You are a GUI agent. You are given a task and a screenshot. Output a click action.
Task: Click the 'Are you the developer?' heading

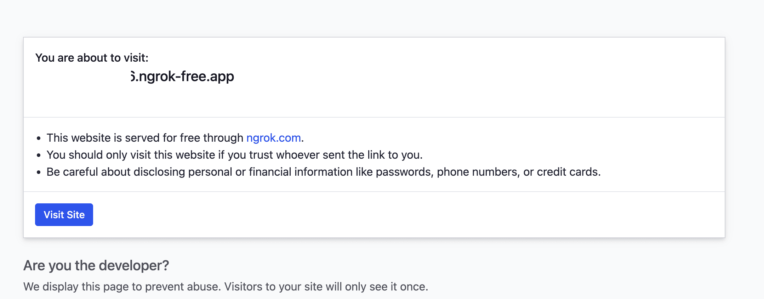pos(96,265)
